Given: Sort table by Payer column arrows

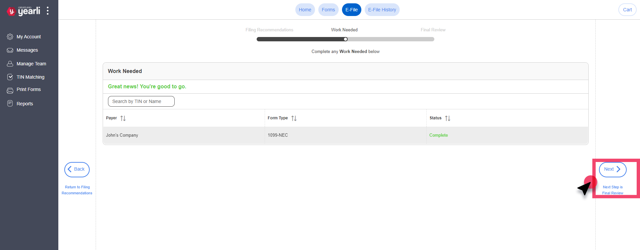Looking at the screenshot, I should click(123, 118).
